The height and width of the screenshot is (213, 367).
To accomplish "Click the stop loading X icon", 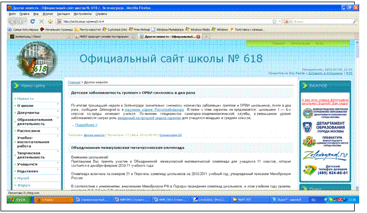I will click(x=41, y=22).
